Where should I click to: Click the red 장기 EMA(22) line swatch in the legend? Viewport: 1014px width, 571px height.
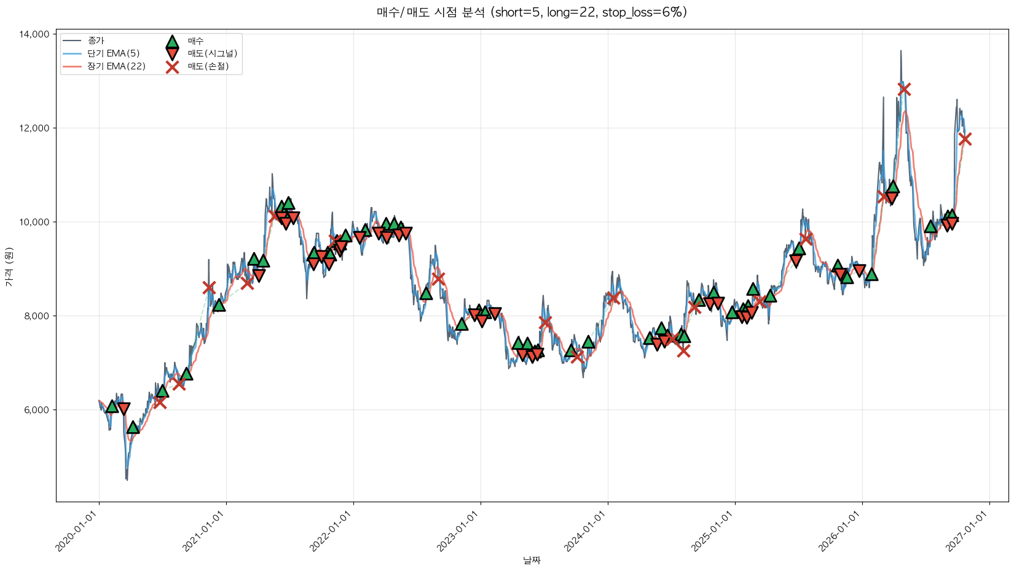(72, 67)
